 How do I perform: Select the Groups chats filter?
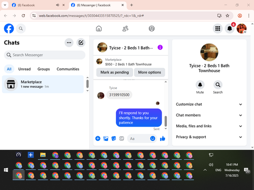pos(44,69)
